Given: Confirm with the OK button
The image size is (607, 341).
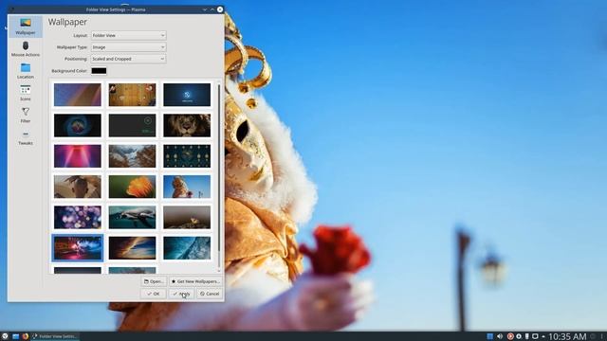Looking at the screenshot, I should coord(154,294).
